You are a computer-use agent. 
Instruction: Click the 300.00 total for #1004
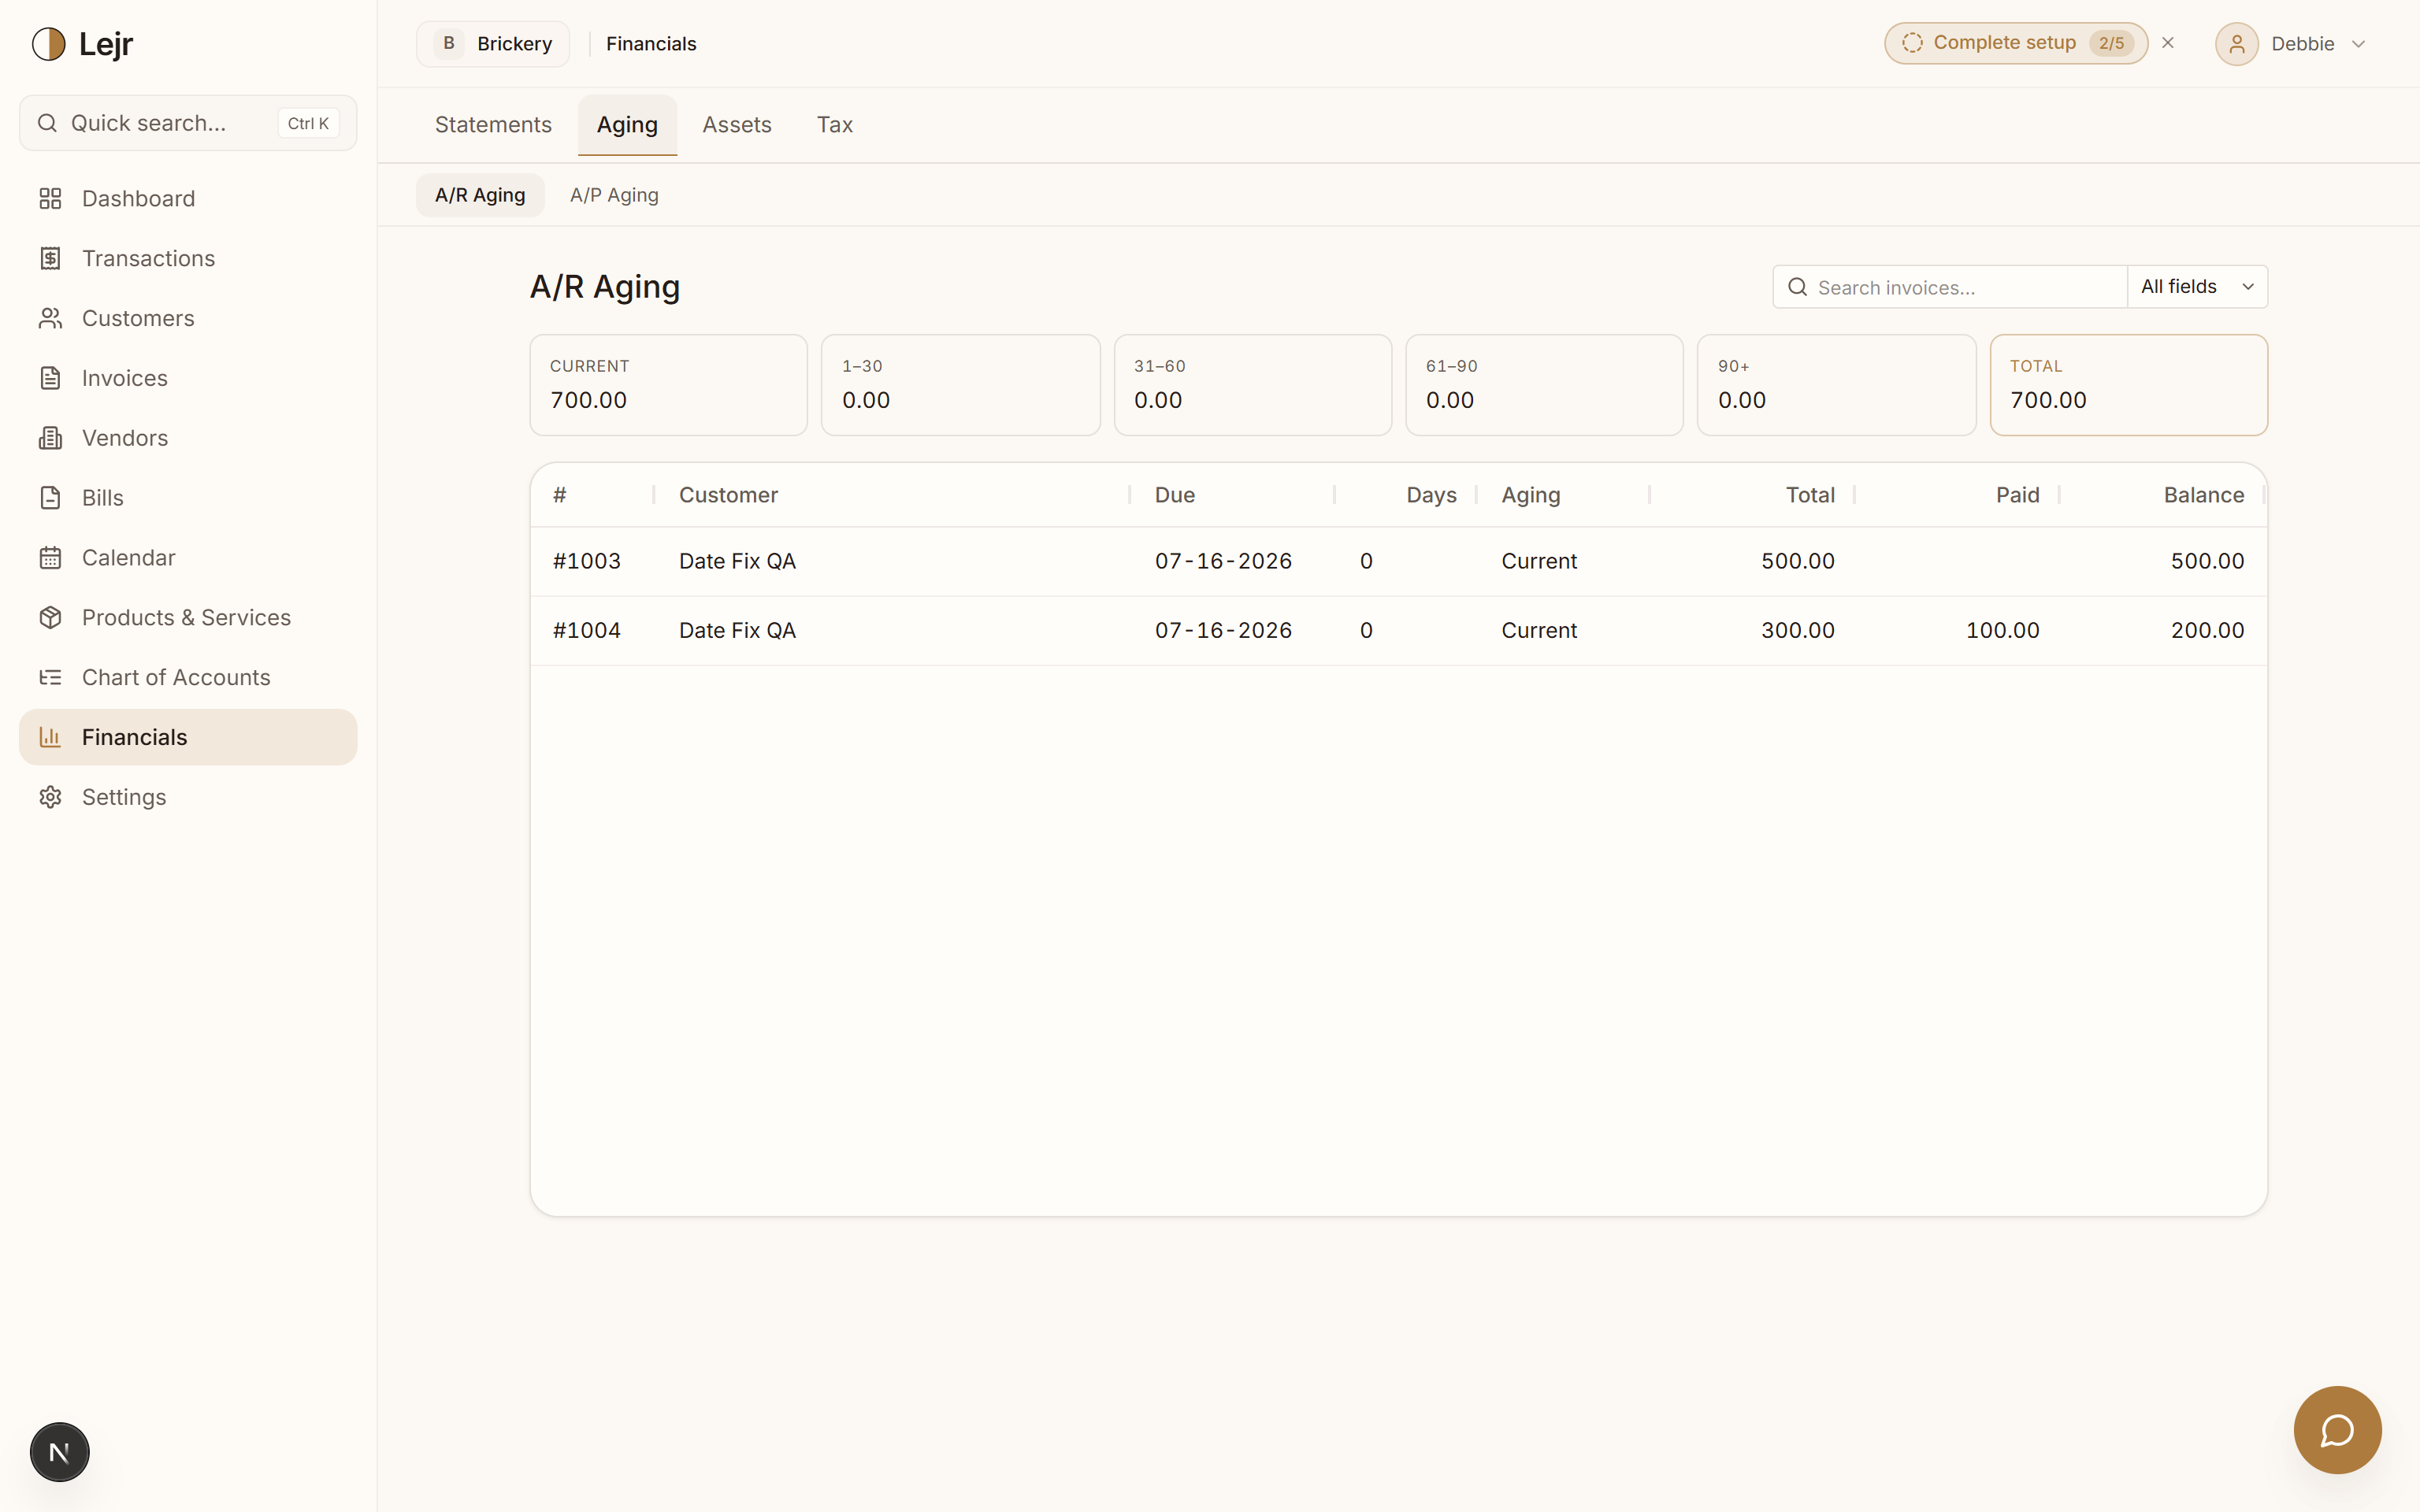pyautogui.click(x=1797, y=630)
